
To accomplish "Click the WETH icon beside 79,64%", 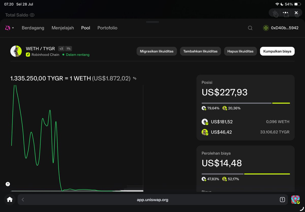I will coord(204,108).
